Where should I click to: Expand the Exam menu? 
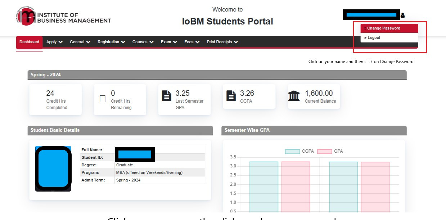pos(169,42)
